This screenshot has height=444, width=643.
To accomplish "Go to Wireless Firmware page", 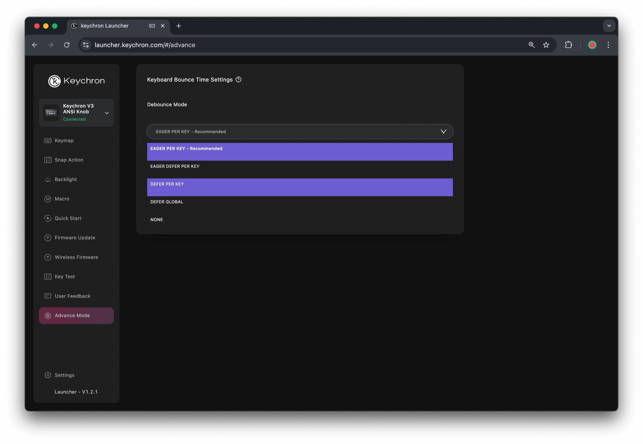I will (76, 257).
